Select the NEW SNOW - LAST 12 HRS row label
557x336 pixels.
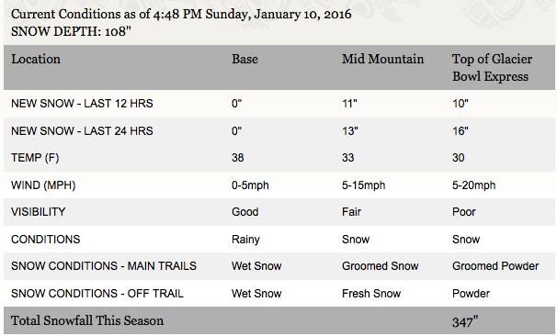82,104
